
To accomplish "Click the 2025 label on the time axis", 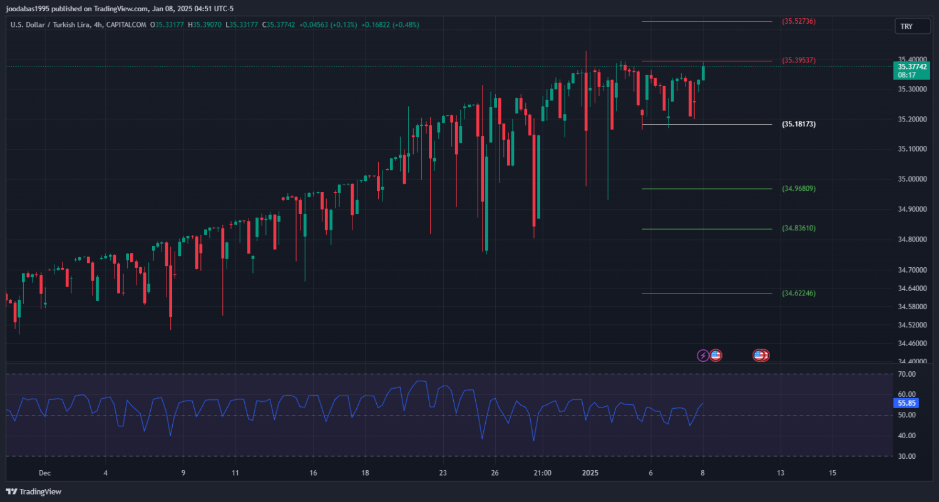I will tap(591, 473).
